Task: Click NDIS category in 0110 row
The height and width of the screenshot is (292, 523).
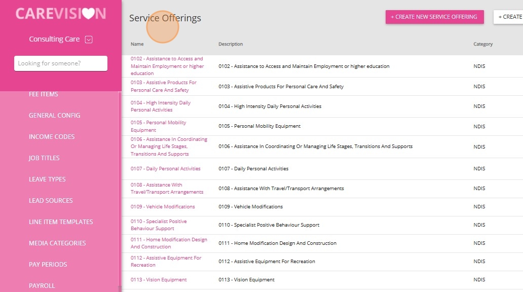Action: click(x=479, y=225)
